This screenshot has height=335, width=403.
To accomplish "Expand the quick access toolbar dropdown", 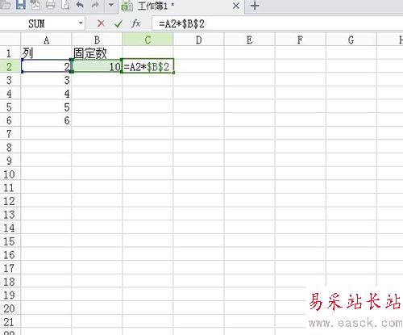I will tap(111, 5).
